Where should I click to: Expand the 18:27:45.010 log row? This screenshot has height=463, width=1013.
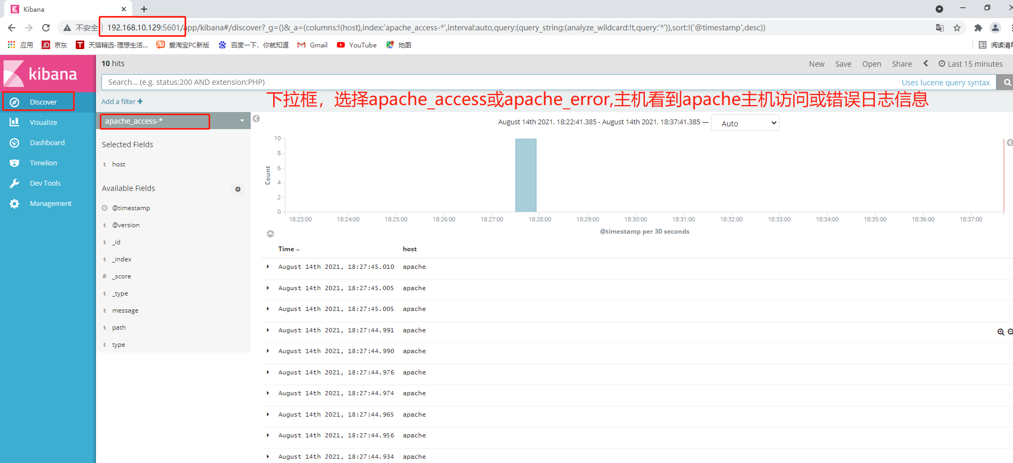click(x=268, y=267)
